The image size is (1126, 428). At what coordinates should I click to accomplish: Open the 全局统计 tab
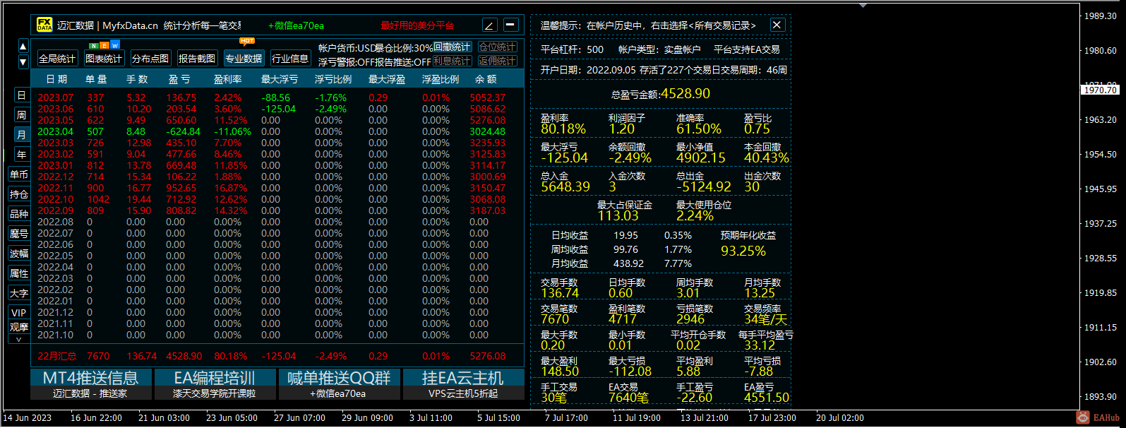[57, 59]
